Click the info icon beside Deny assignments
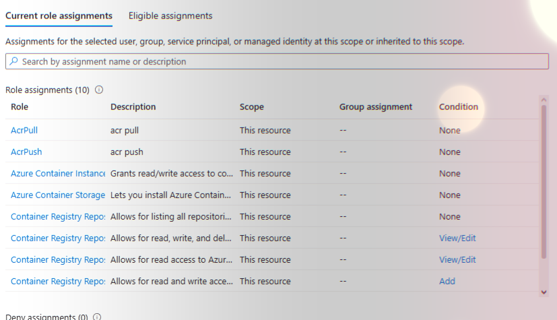This screenshot has width=557, height=320. coord(98,317)
